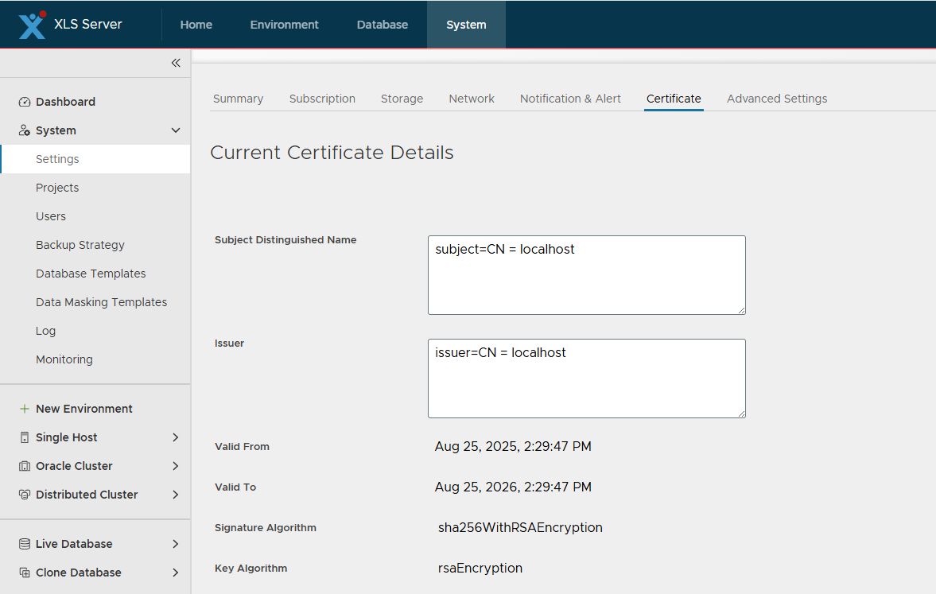
Task: Open the Monitoring page
Action: tap(64, 359)
